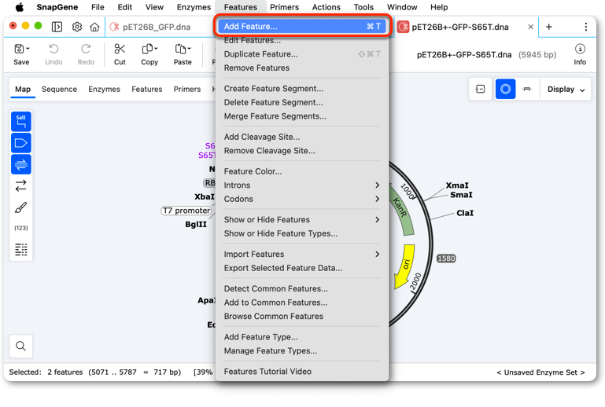Open Feature Color... menu item
Viewport: 605px width, 407px height.
pyautogui.click(x=302, y=171)
